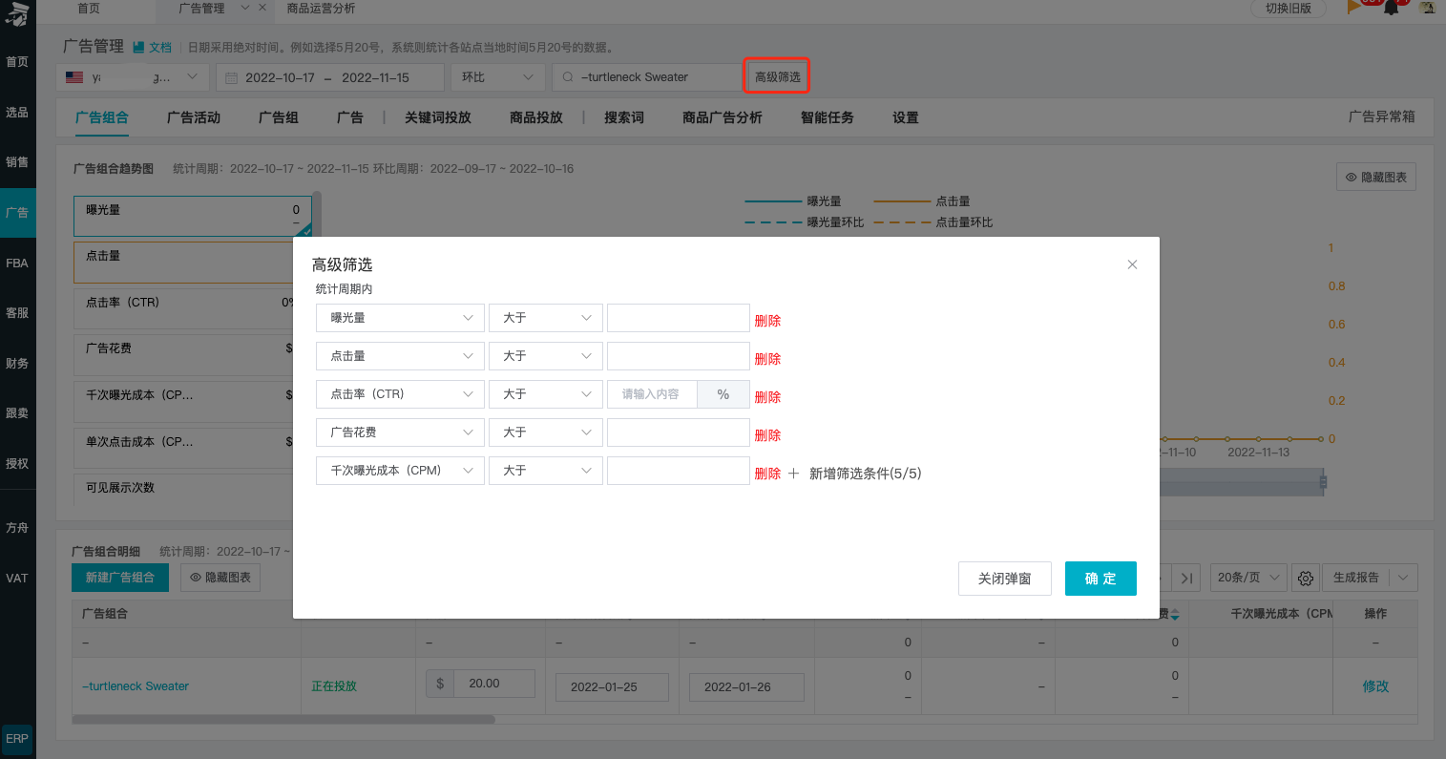
Task: Expand the 生成报告 dropdown arrow
Action: (1403, 578)
